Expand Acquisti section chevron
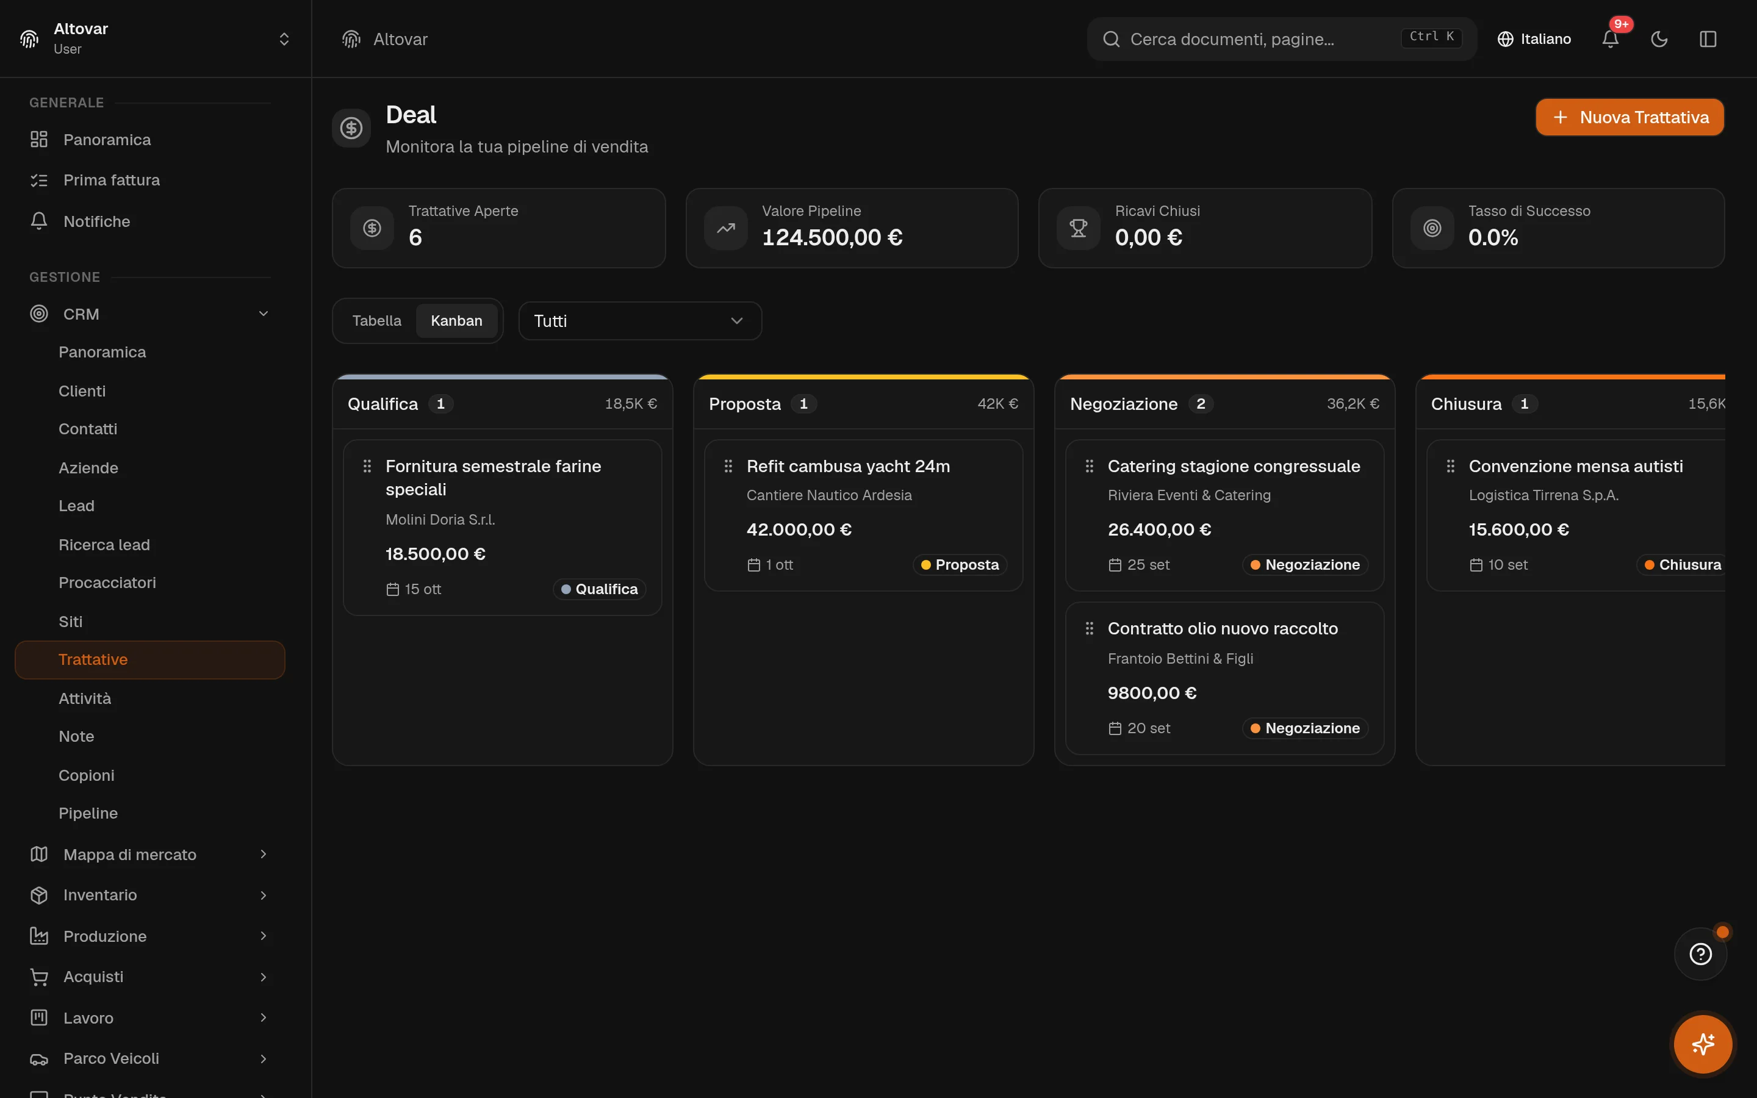The image size is (1757, 1098). coord(264,977)
